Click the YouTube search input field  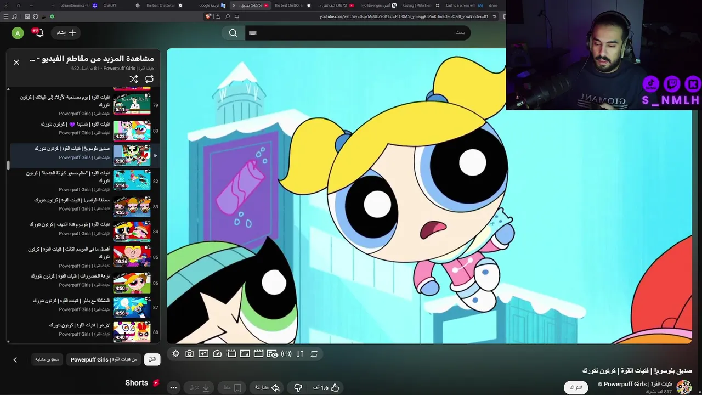click(356, 33)
